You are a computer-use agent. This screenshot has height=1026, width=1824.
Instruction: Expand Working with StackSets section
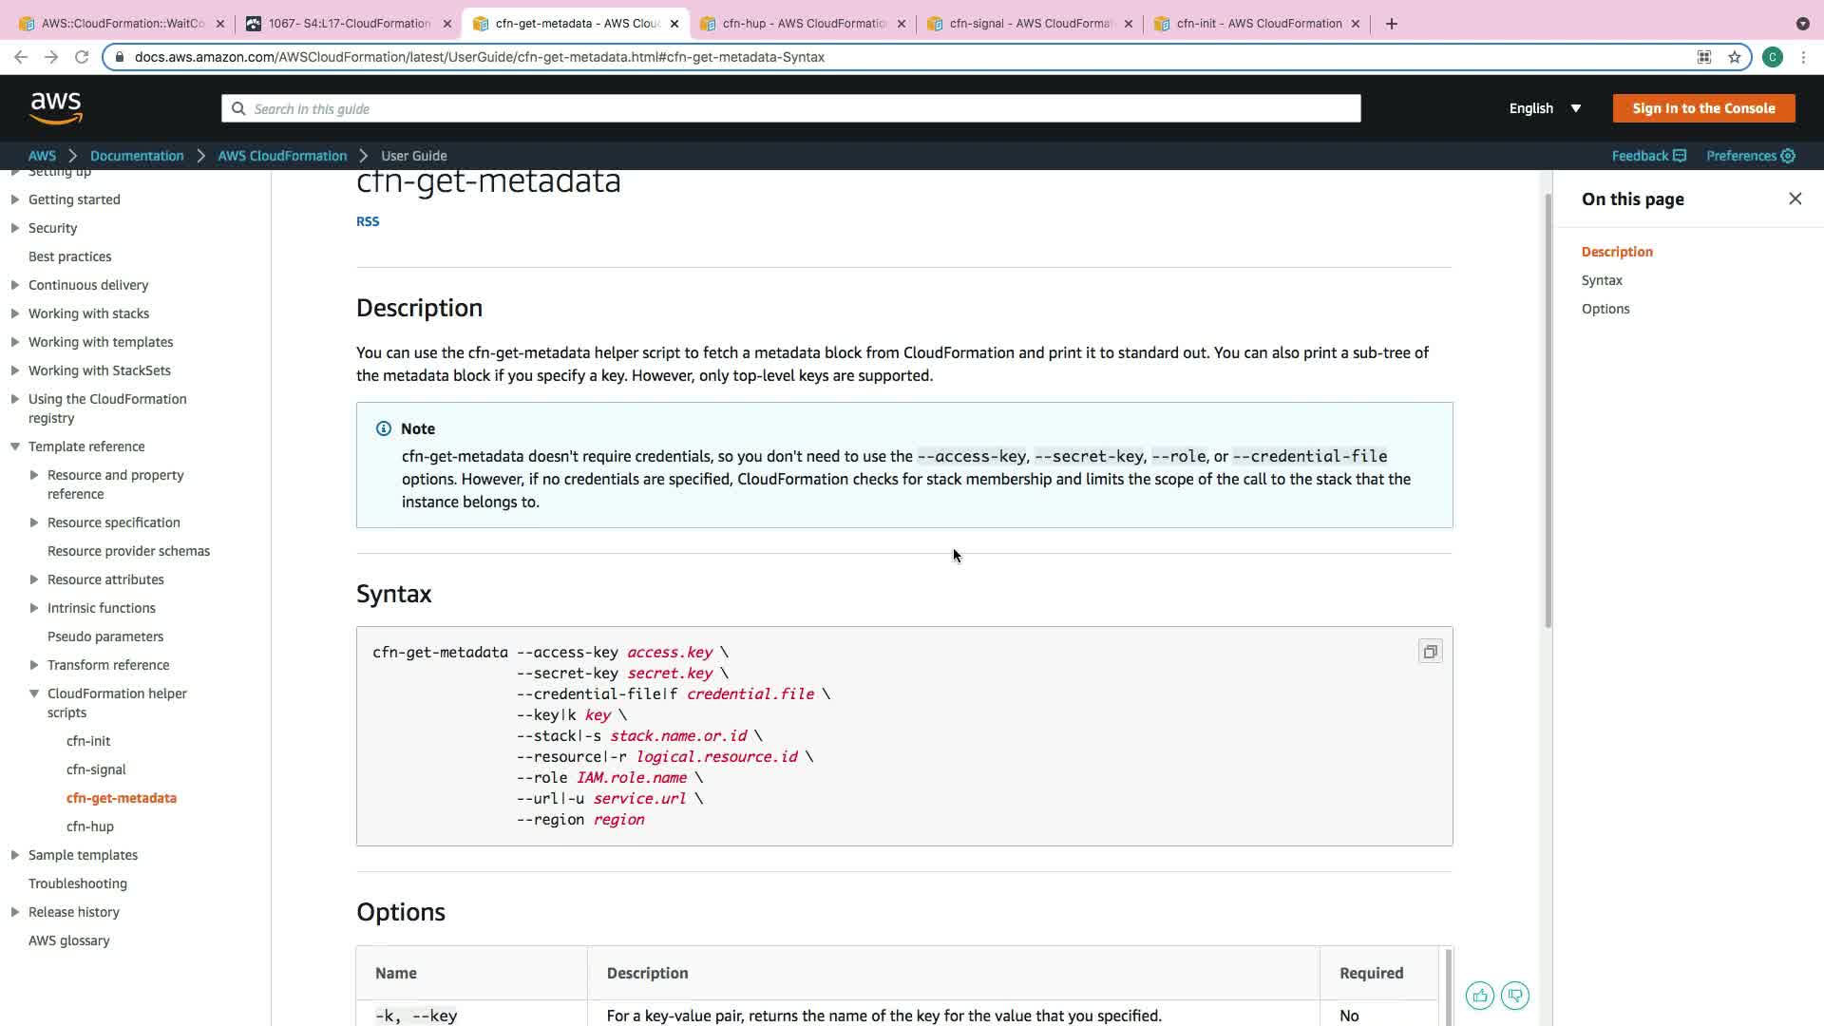click(15, 370)
